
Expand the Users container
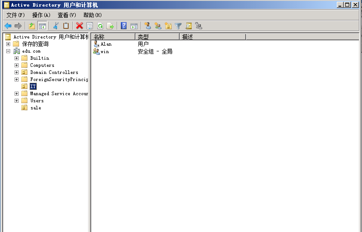coord(17,101)
